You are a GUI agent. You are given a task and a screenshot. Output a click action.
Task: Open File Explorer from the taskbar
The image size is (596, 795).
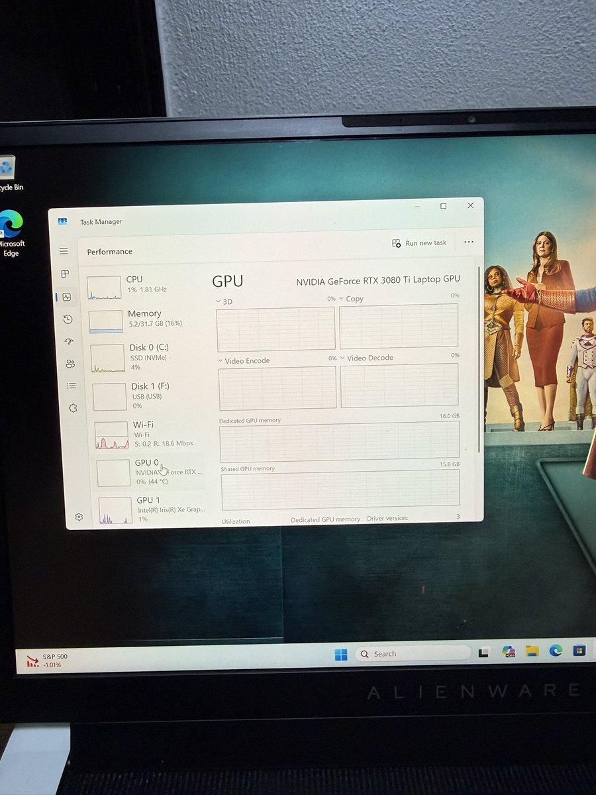[532, 651]
